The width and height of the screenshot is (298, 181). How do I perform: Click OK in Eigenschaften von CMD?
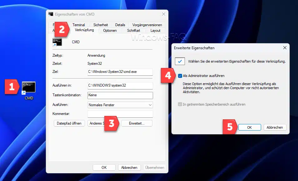point(104,167)
